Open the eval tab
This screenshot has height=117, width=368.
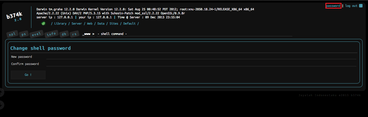(x=36, y=35)
